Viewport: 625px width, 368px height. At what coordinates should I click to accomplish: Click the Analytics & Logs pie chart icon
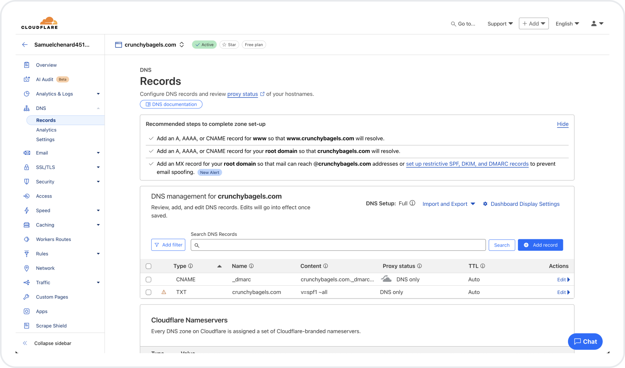point(27,94)
